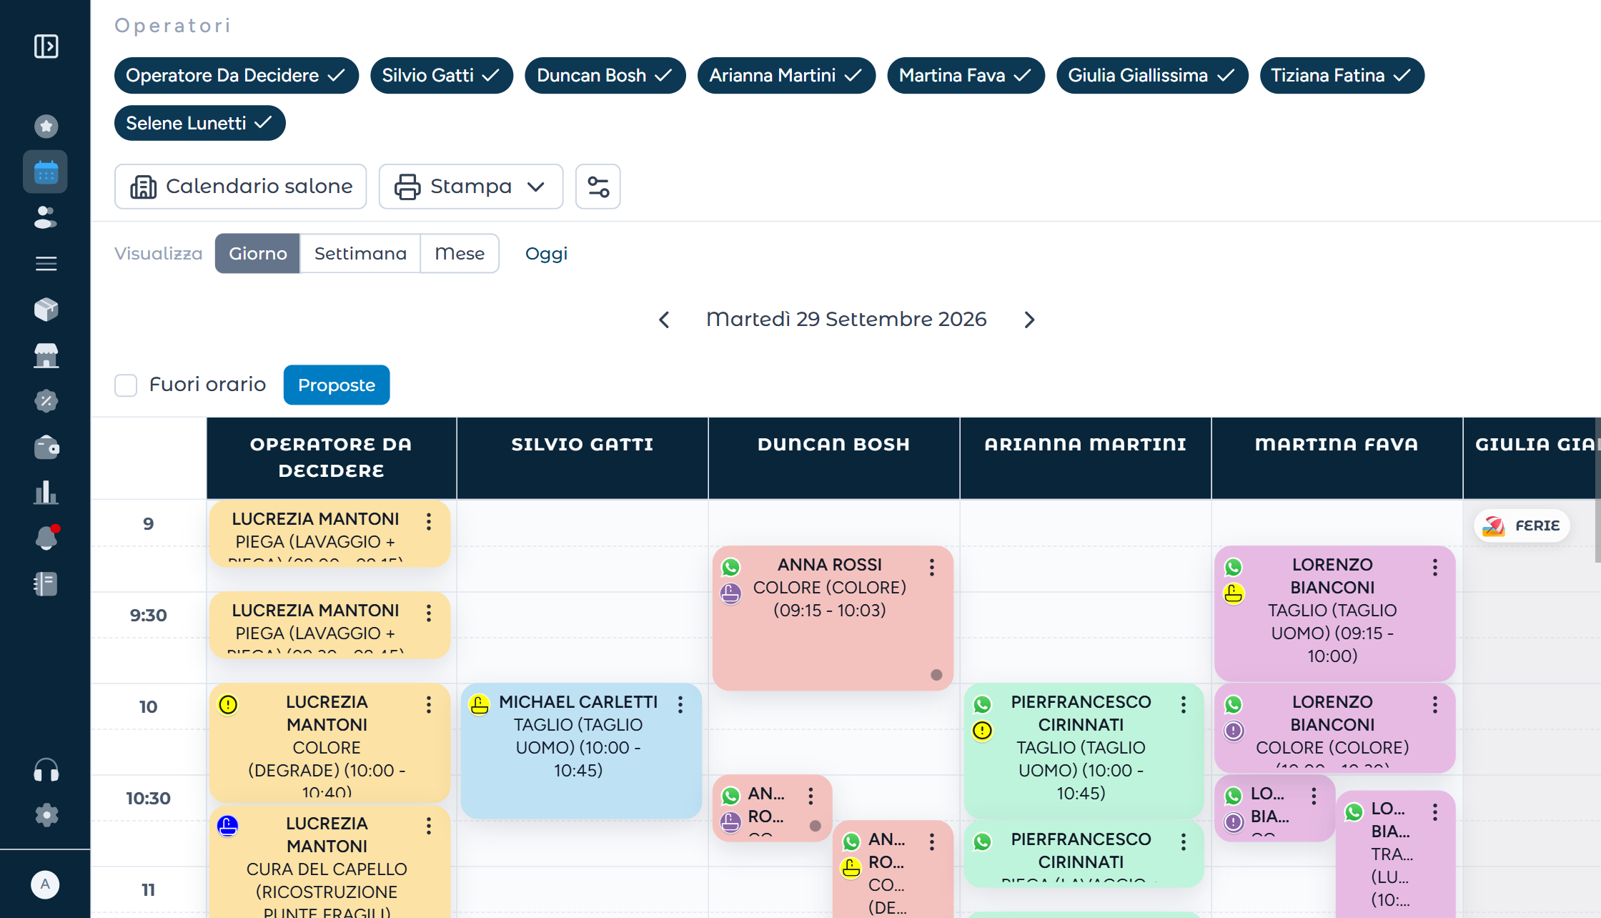The width and height of the screenshot is (1601, 918).
Task: Open the shop storefront icon in sidebar
Action: pos(46,355)
